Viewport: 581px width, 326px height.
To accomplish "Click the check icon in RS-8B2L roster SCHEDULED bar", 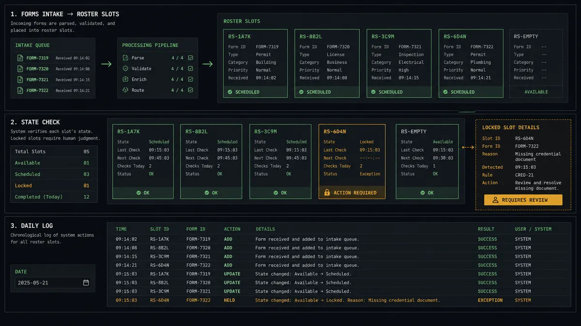I will pos(302,92).
